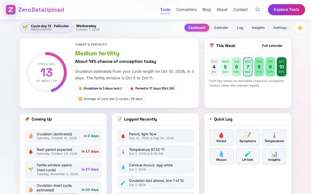Click the Cycle day 13 Follicular badge
The image size is (311, 194).
[46, 28]
